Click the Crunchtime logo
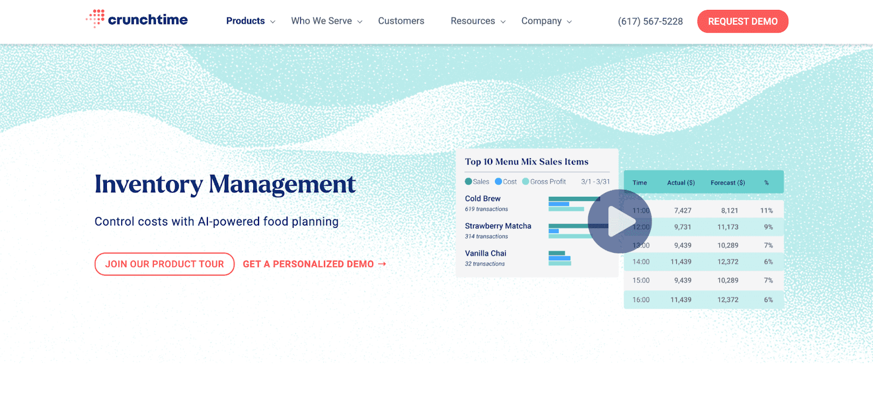 pyautogui.click(x=137, y=19)
